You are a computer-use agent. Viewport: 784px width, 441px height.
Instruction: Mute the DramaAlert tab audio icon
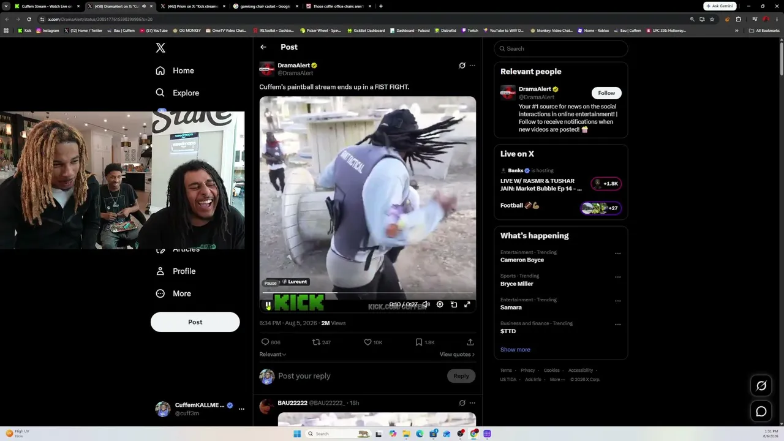click(144, 6)
